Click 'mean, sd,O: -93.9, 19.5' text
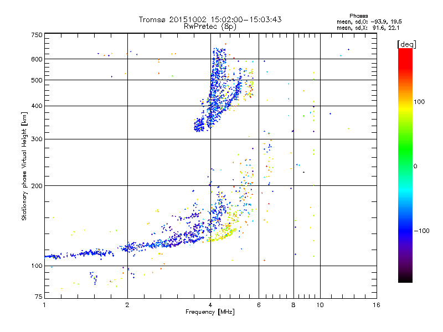The image size is (443, 332). [369, 22]
